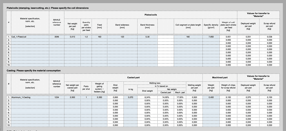The height and width of the screenshot is (131, 286).
Task: Click the 'Plates/coils' column group header
Action: click(x=151, y=15)
